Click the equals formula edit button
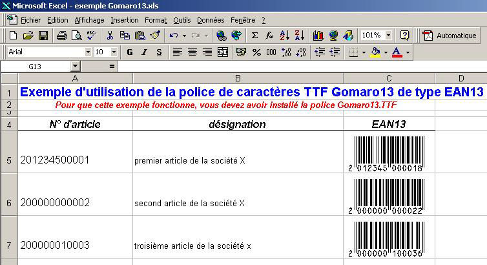This screenshot has width=487, height=265. point(112,66)
